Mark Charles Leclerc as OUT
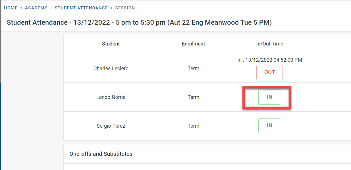The height and width of the screenshot is (170, 351). tap(269, 72)
